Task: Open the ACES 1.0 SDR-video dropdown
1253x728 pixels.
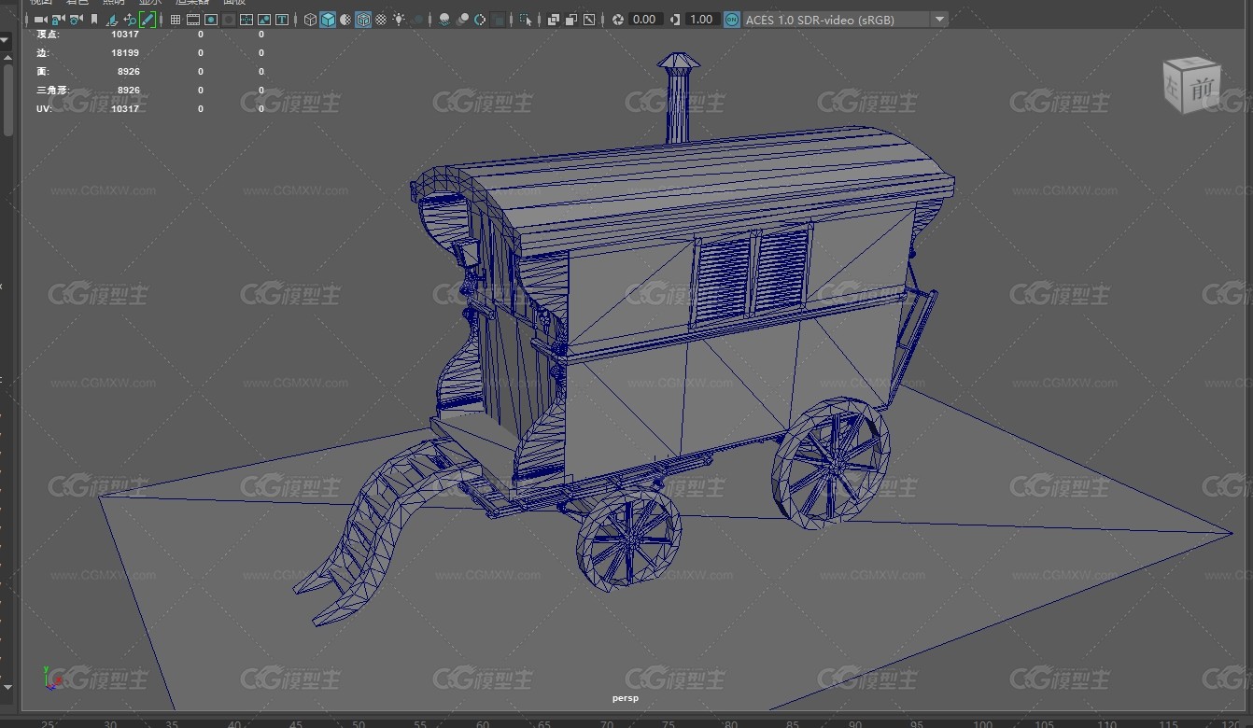Action: [x=845, y=20]
